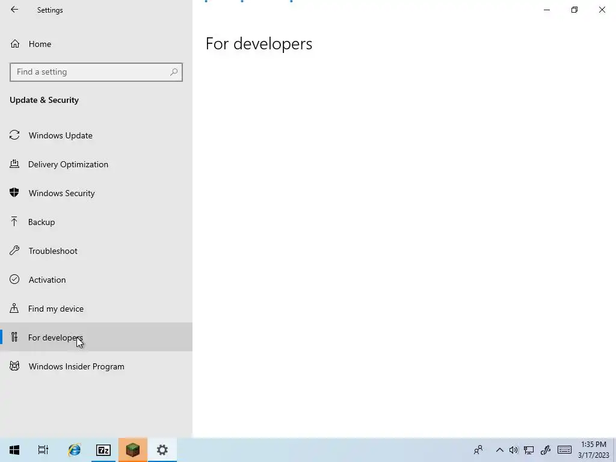Image resolution: width=616 pixels, height=462 pixels.
Task: Focus the Find a setting search box
Action: pos(96,72)
